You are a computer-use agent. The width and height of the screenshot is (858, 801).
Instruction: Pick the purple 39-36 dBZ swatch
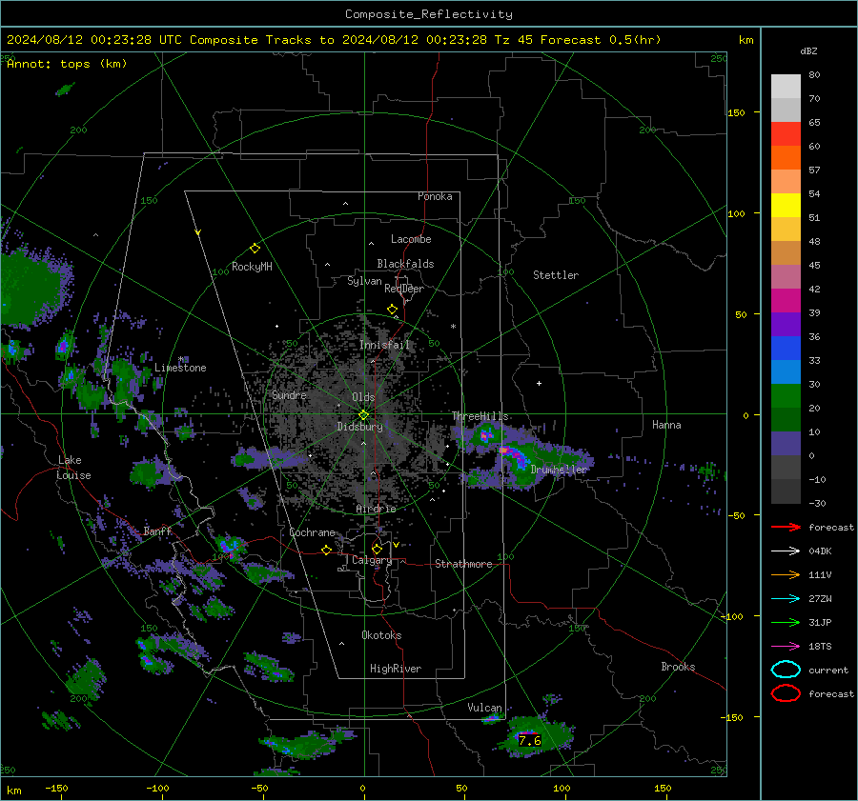pyautogui.click(x=786, y=324)
